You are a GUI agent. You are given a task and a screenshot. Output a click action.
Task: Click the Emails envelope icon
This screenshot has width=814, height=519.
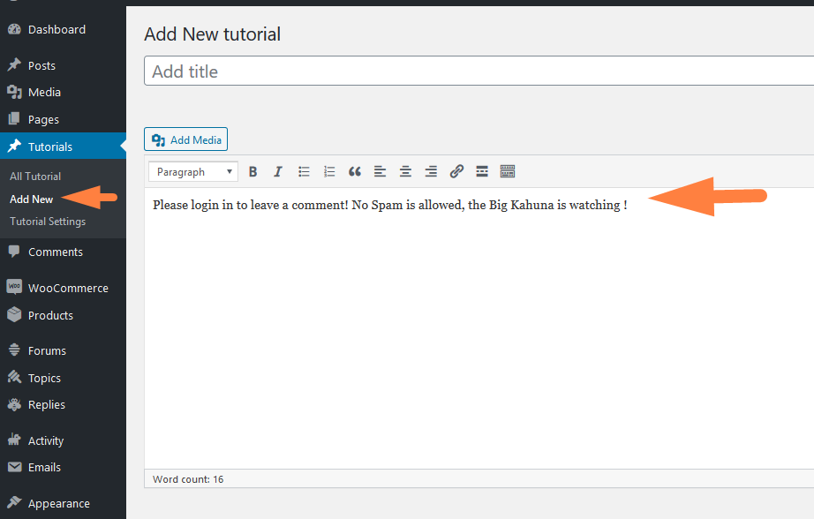pos(14,467)
